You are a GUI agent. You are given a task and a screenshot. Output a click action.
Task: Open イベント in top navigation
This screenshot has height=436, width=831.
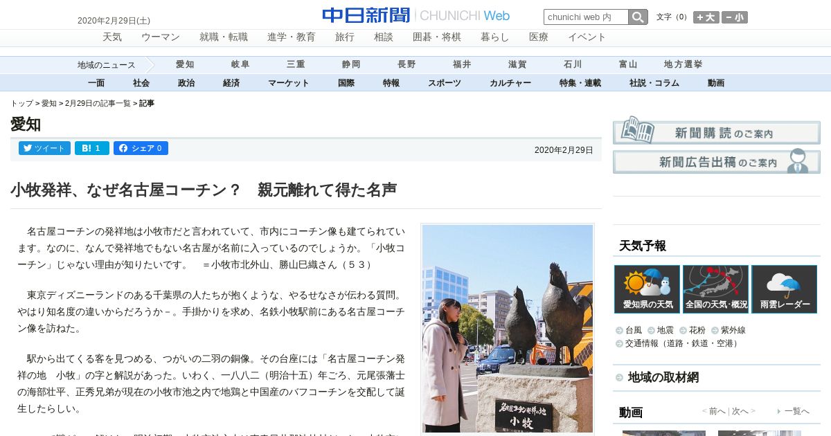[587, 37]
